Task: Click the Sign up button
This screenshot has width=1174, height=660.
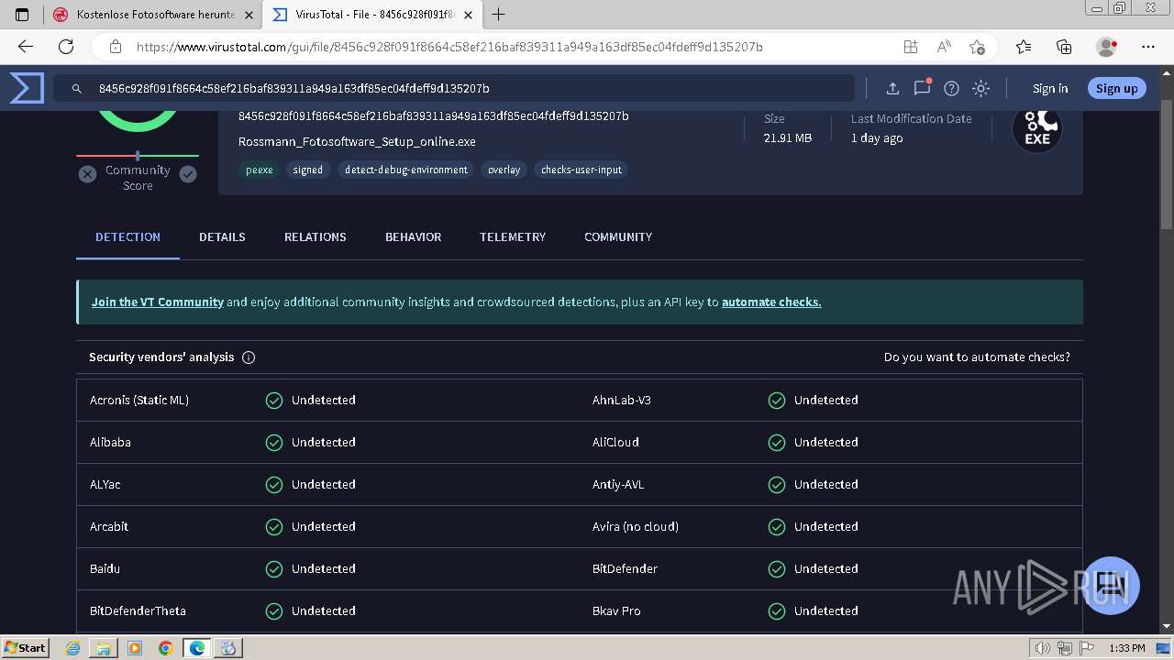Action: pos(1116,88)
